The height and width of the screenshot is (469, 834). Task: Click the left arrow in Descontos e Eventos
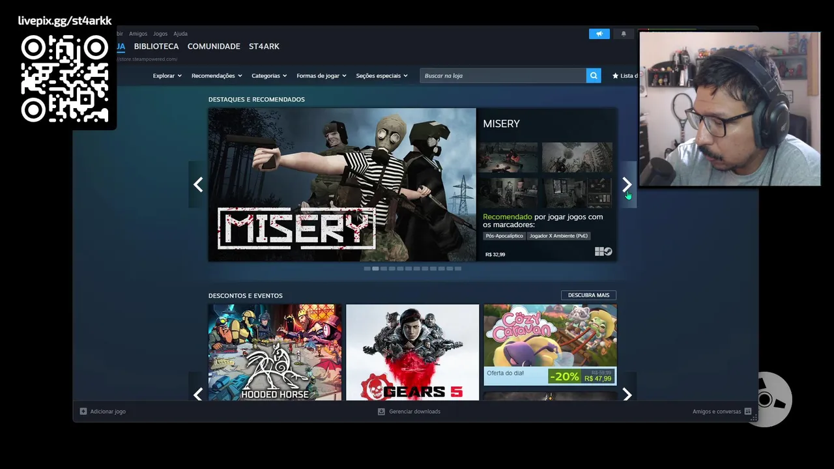click(x=198, y=394)
